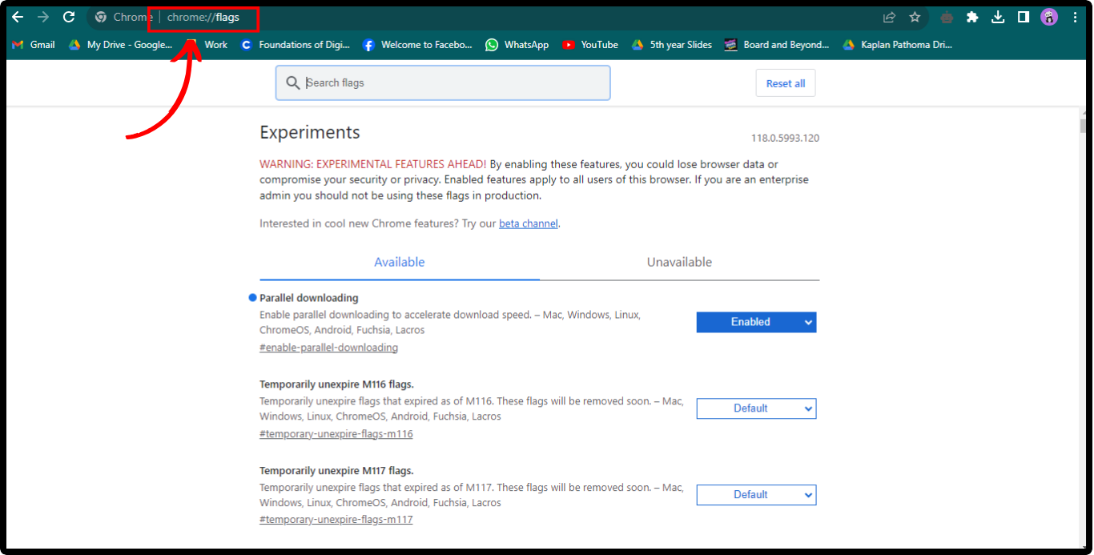The height and width of the screenshot is (555, 1094).
Task: Reload the page with the refresh icon
Action: click(69, 17)
